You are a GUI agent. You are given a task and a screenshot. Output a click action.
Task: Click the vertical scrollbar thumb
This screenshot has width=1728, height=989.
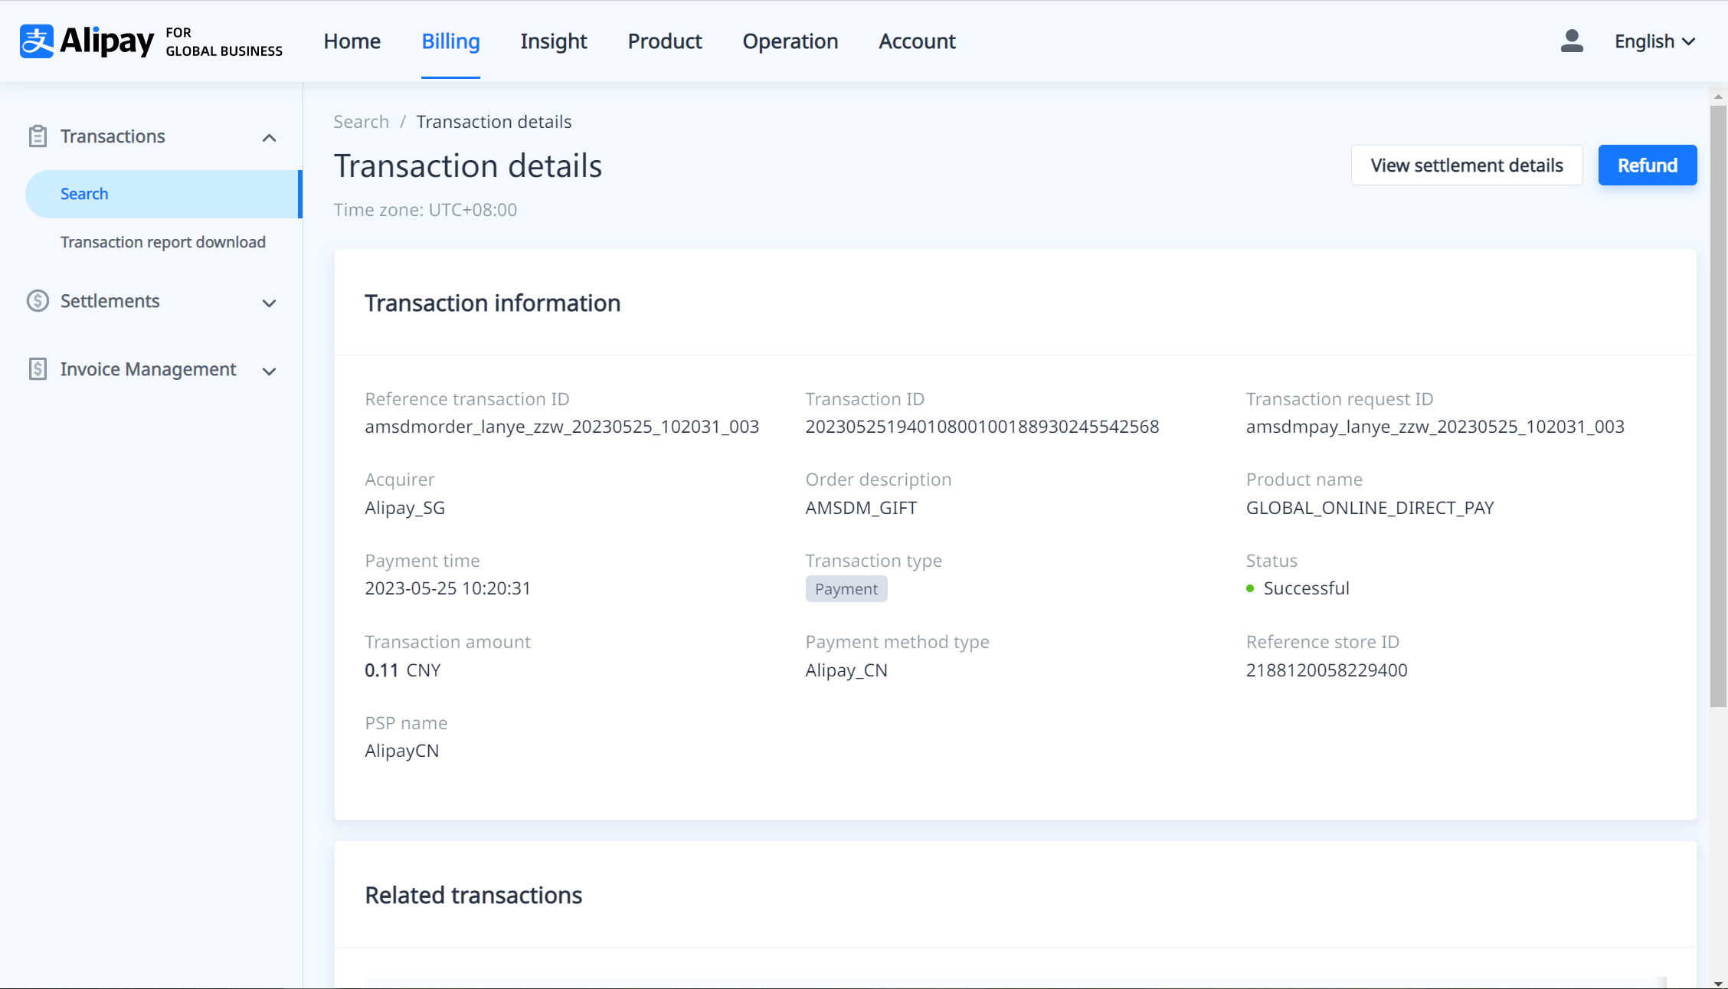(x=1718, y=406)
